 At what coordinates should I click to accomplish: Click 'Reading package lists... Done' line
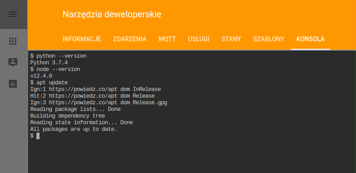pyautogui.click(x=75, y=109)
